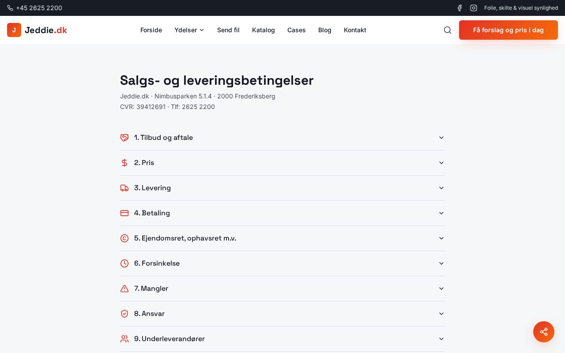Image resolution: width=565 pixels, height=353 pixels.
Task: Click 'Få forslag og pris i dag' button
Action: click(x=508, y=30)
